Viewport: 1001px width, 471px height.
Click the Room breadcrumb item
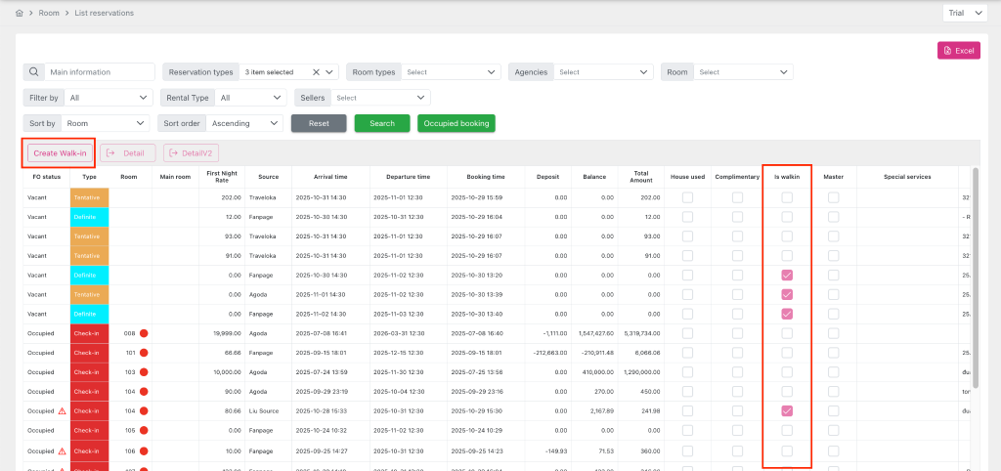(x=49, y=14)
